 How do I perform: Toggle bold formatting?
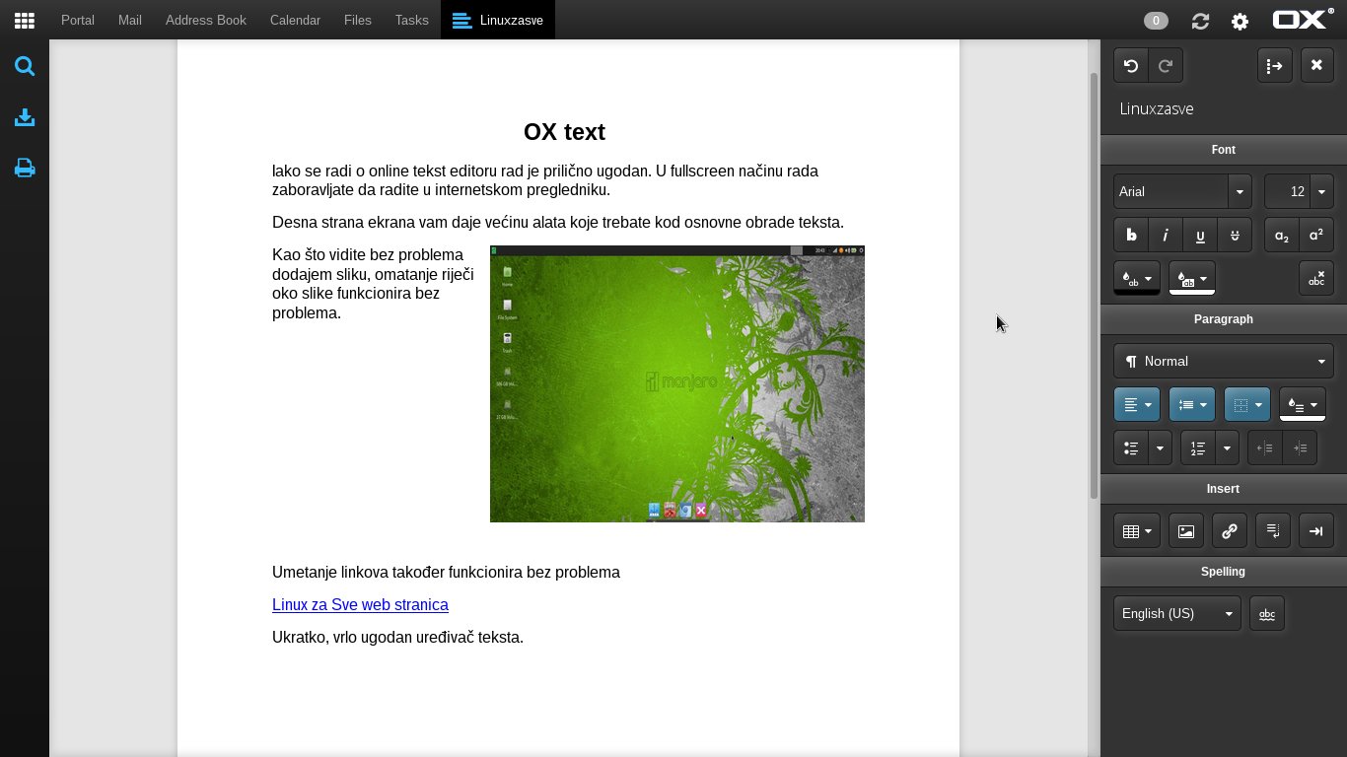pos(1131,236)
